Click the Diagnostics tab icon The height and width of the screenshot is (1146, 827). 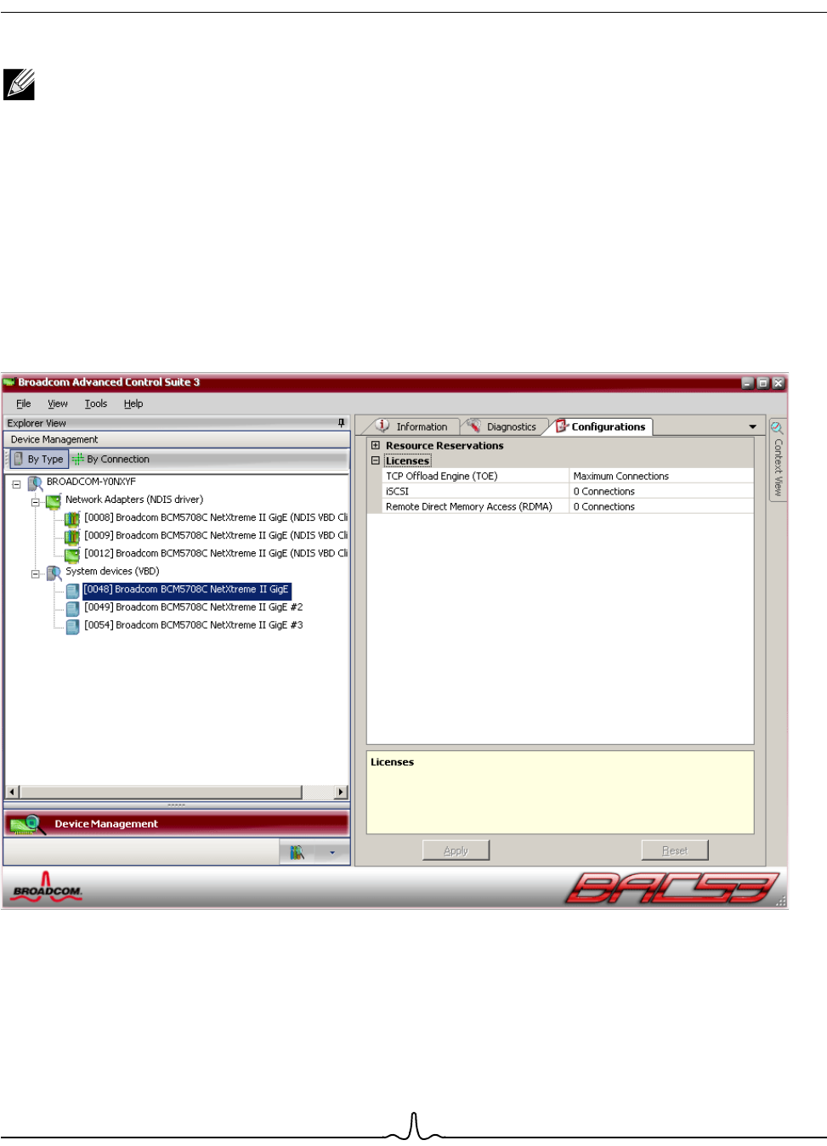click(x=473, y=426)
